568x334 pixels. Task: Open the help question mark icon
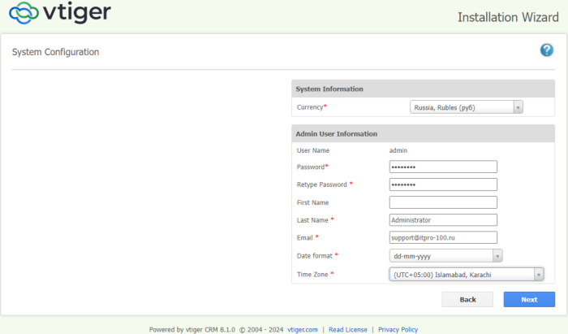pos(546,50)
